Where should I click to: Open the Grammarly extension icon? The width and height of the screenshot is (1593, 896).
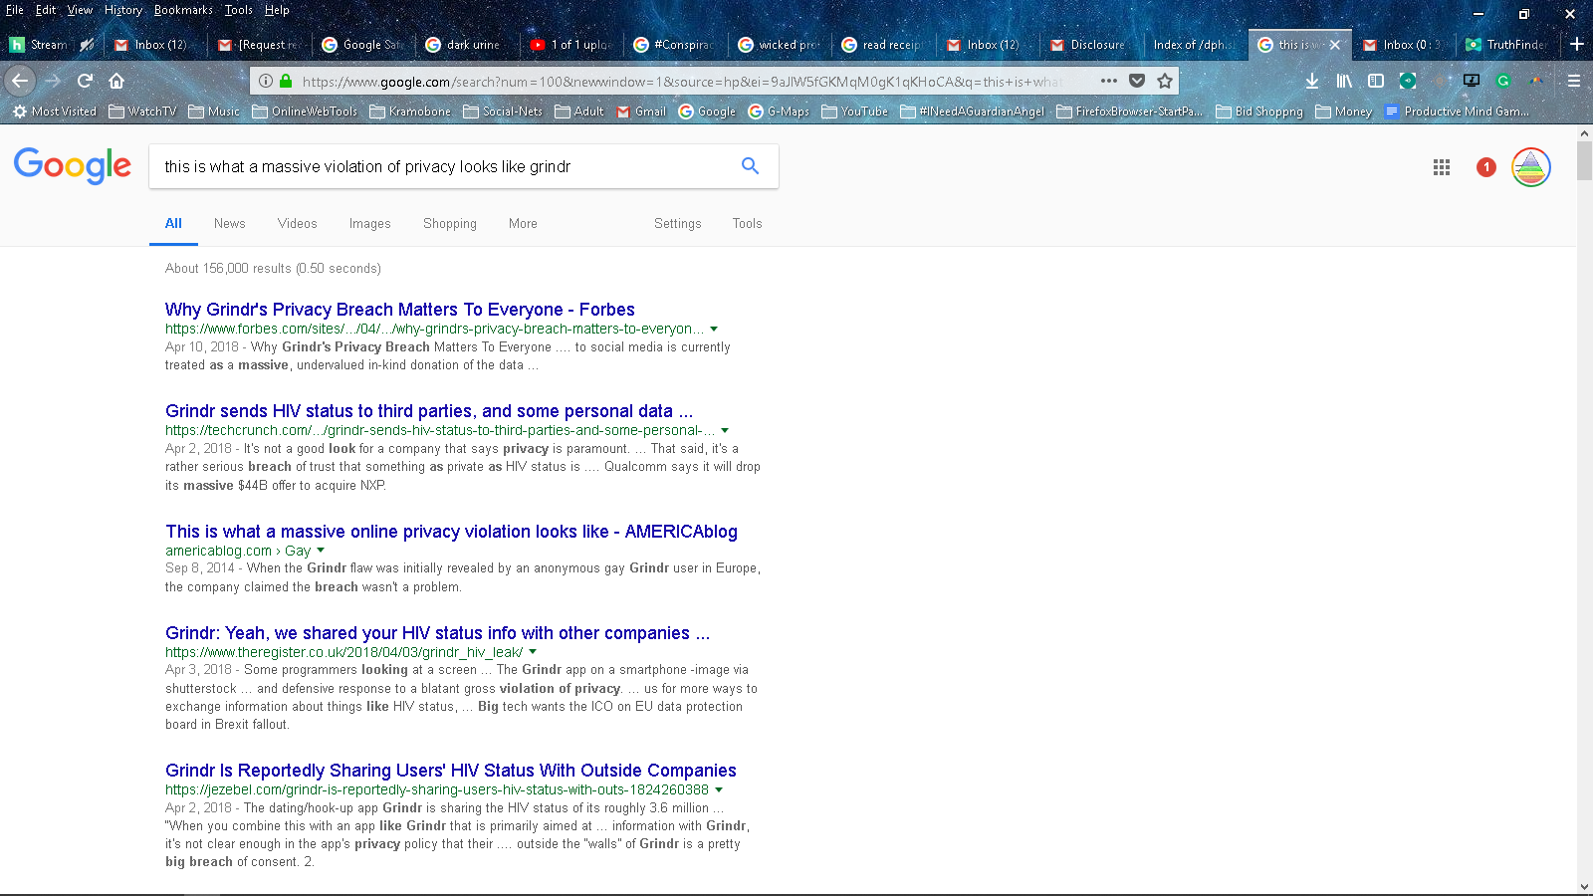(1503, 81)
